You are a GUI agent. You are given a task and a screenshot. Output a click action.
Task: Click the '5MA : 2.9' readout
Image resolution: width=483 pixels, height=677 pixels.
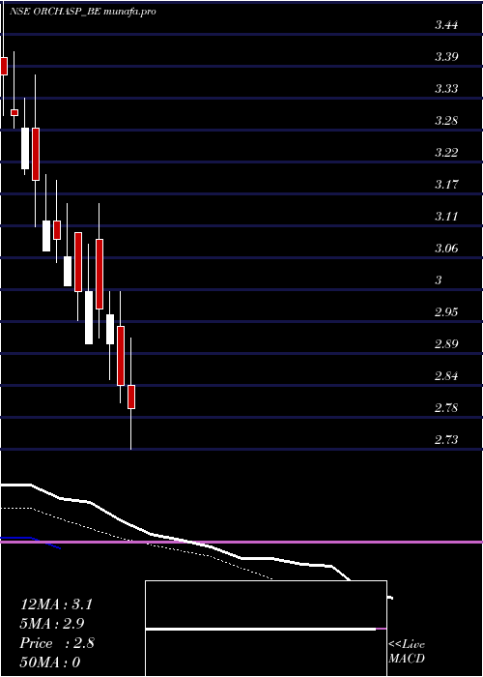tap(52, 624)
